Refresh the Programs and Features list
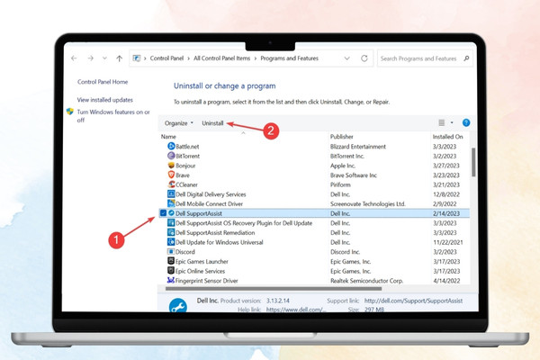 (x=364, y=58)
